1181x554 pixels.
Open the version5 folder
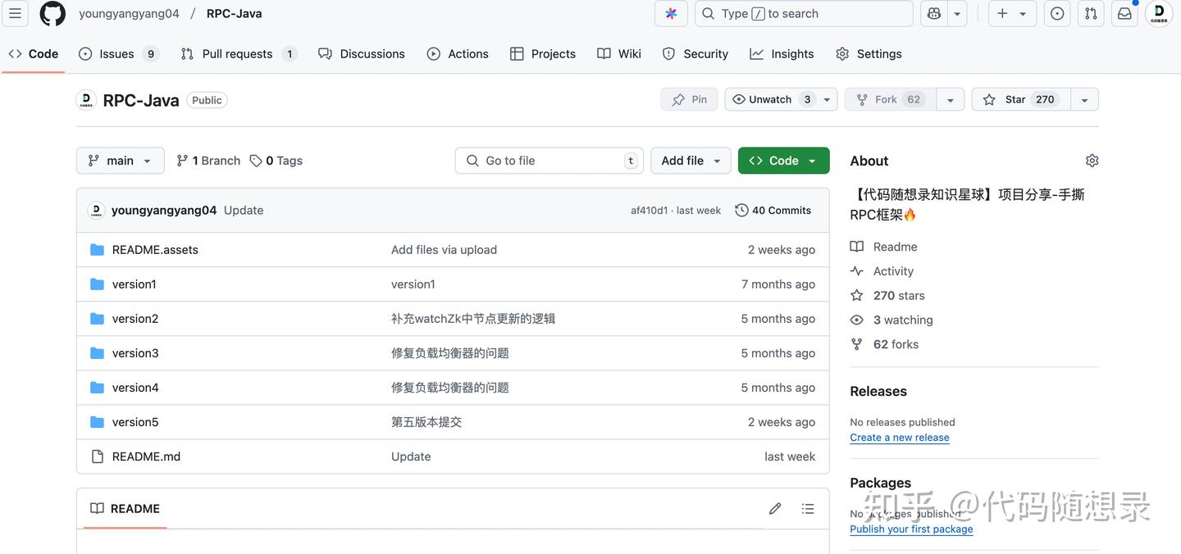pos(135,421)
